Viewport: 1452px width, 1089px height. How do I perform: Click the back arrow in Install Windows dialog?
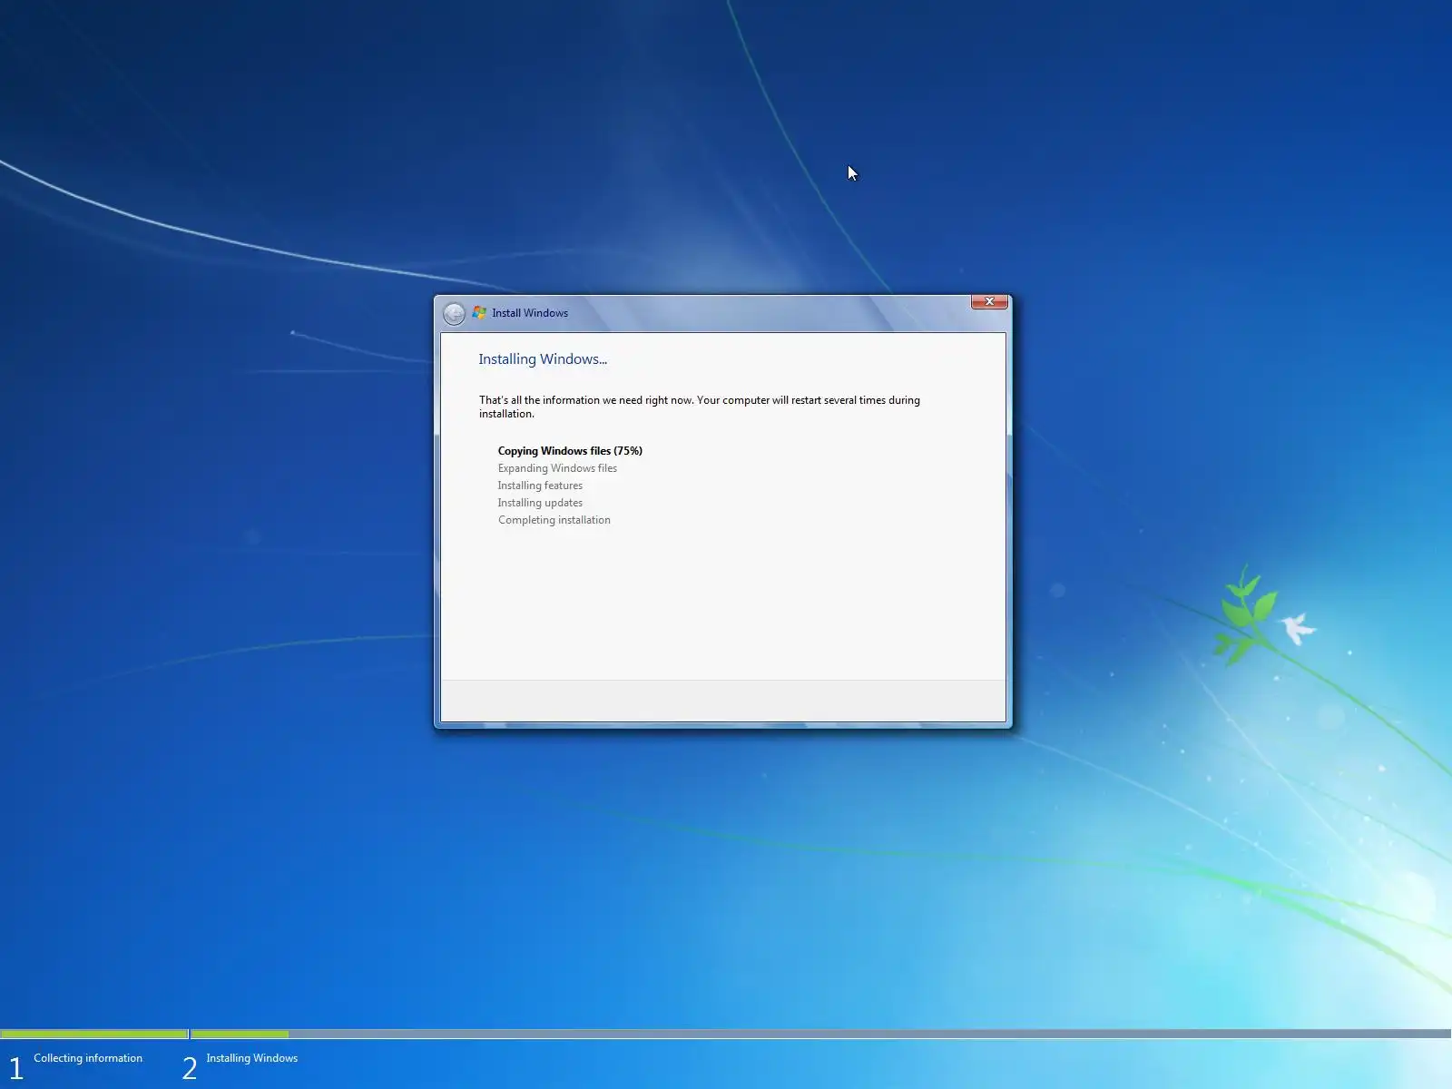[x=454, y=314]
